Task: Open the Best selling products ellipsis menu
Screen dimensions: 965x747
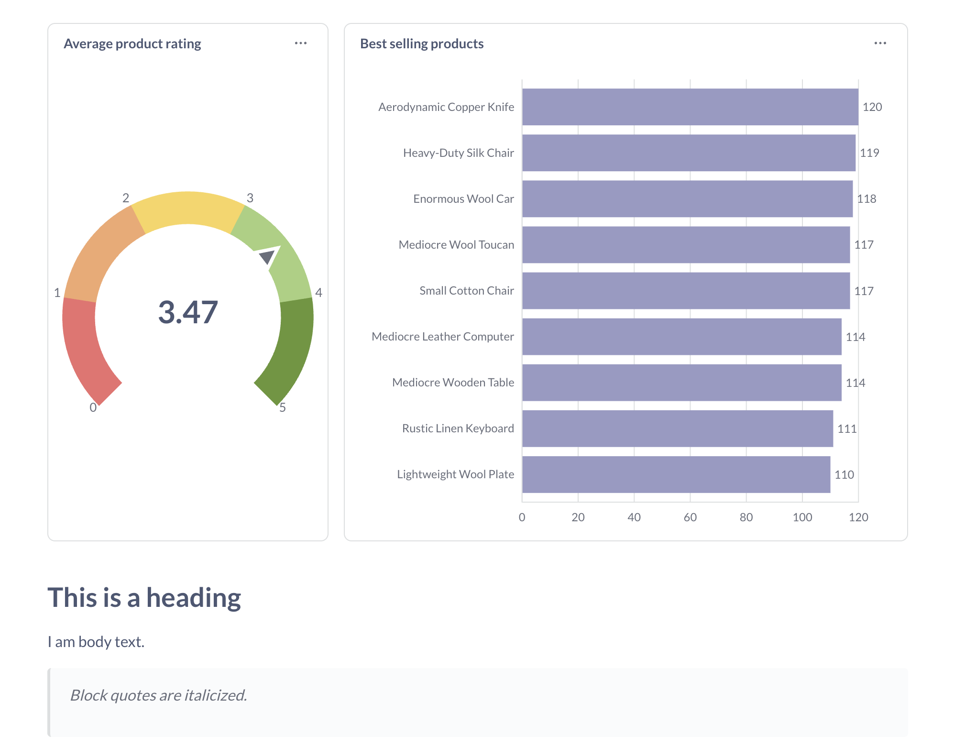Action: (880, 44)
